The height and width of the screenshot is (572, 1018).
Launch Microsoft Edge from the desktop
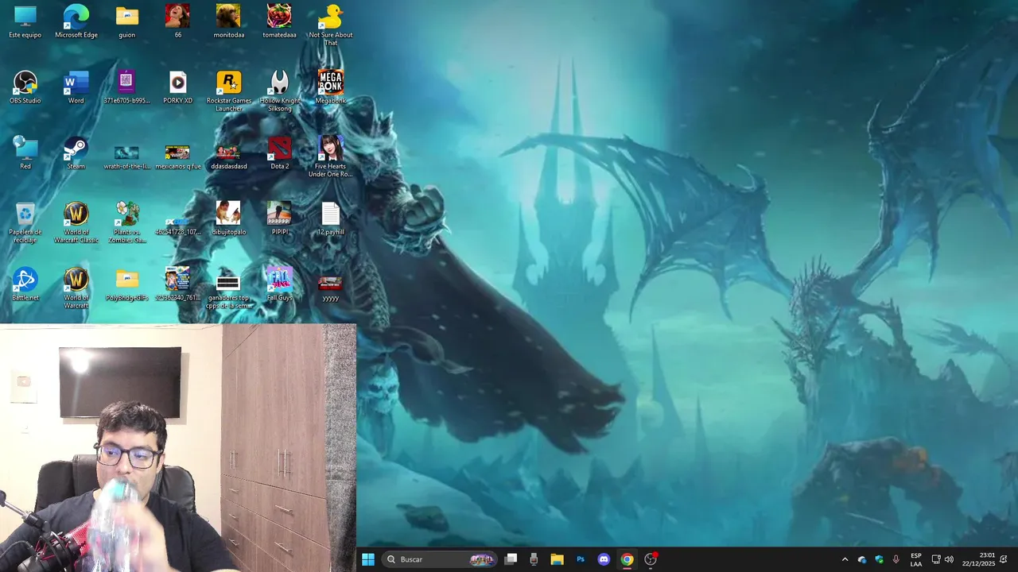[76, 21]
